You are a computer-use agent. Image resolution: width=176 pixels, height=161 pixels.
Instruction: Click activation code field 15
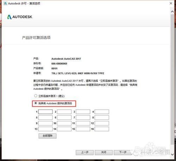(83, 129)
